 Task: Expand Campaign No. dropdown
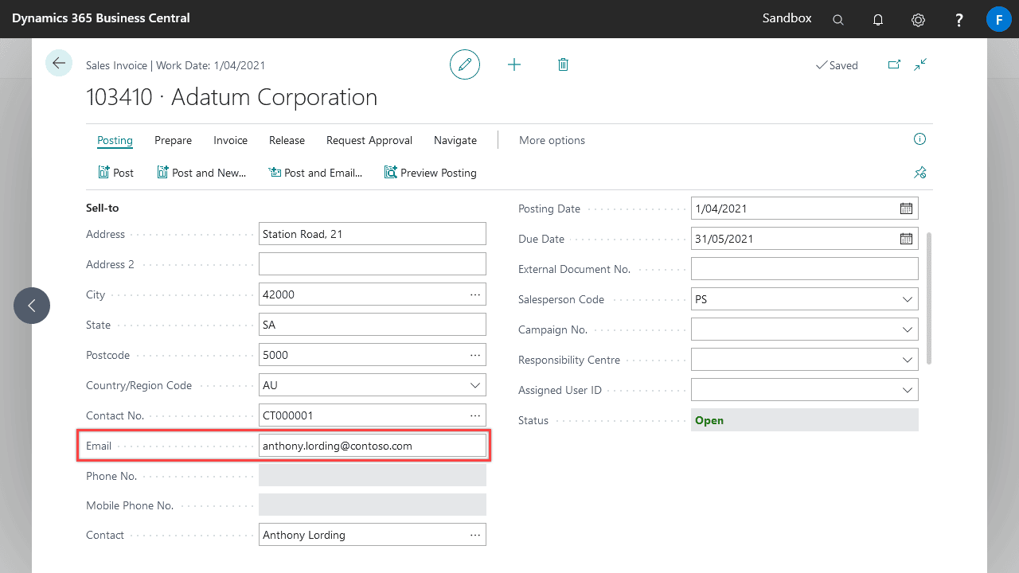point(908,329)
